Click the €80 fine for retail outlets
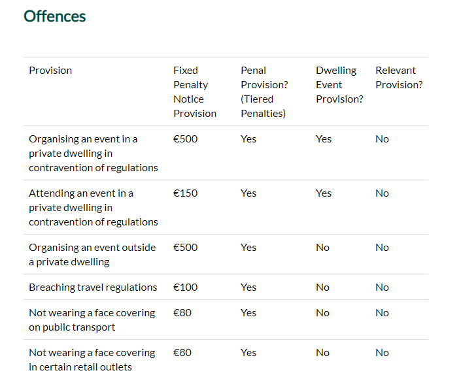The width and height of the screenshot is (459, 377). 182,353
